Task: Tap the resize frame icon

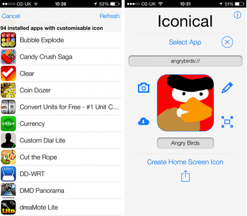Action: pyautogui.click(x=227, y=122)
